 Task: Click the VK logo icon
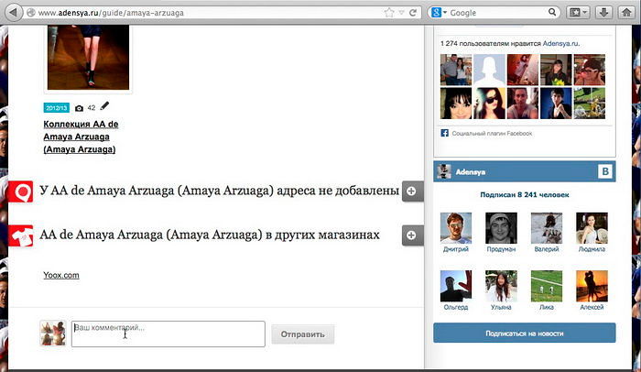coord(605,171)
